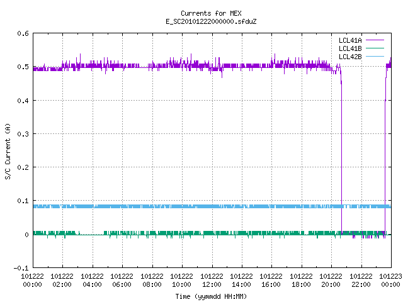Screen dimensions: 403x302
Task: Click the 0 y-axis tick value
Action: pyautogui.click(x=26, y=235)
